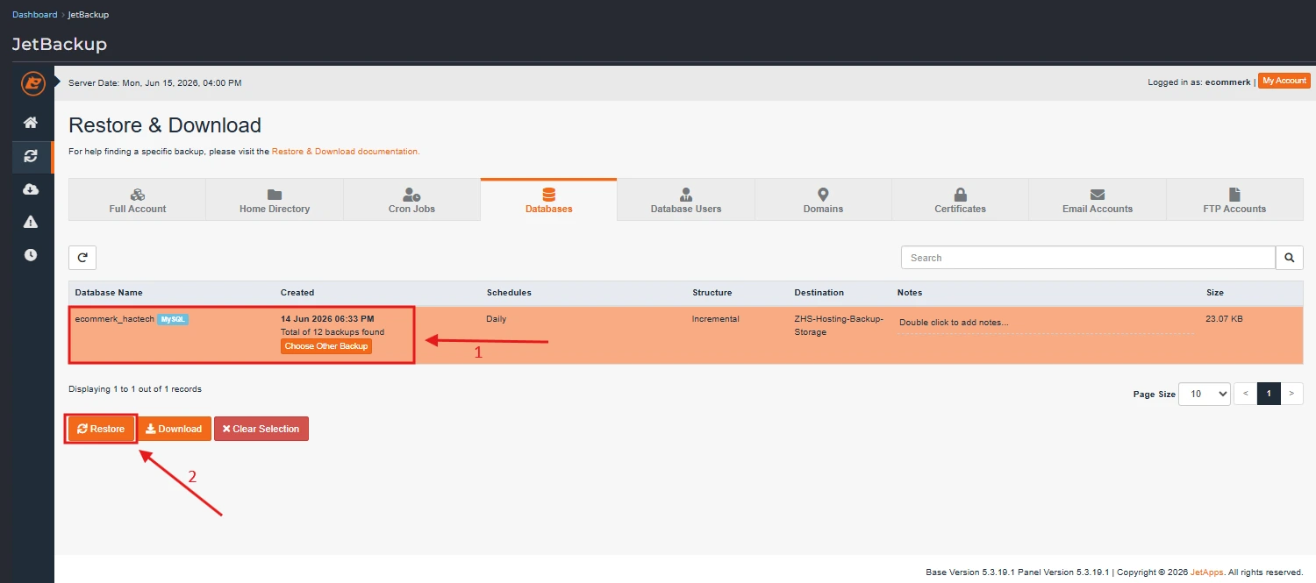Click the Download button
The image size is (1316, 583).
(x=174, y=429)
